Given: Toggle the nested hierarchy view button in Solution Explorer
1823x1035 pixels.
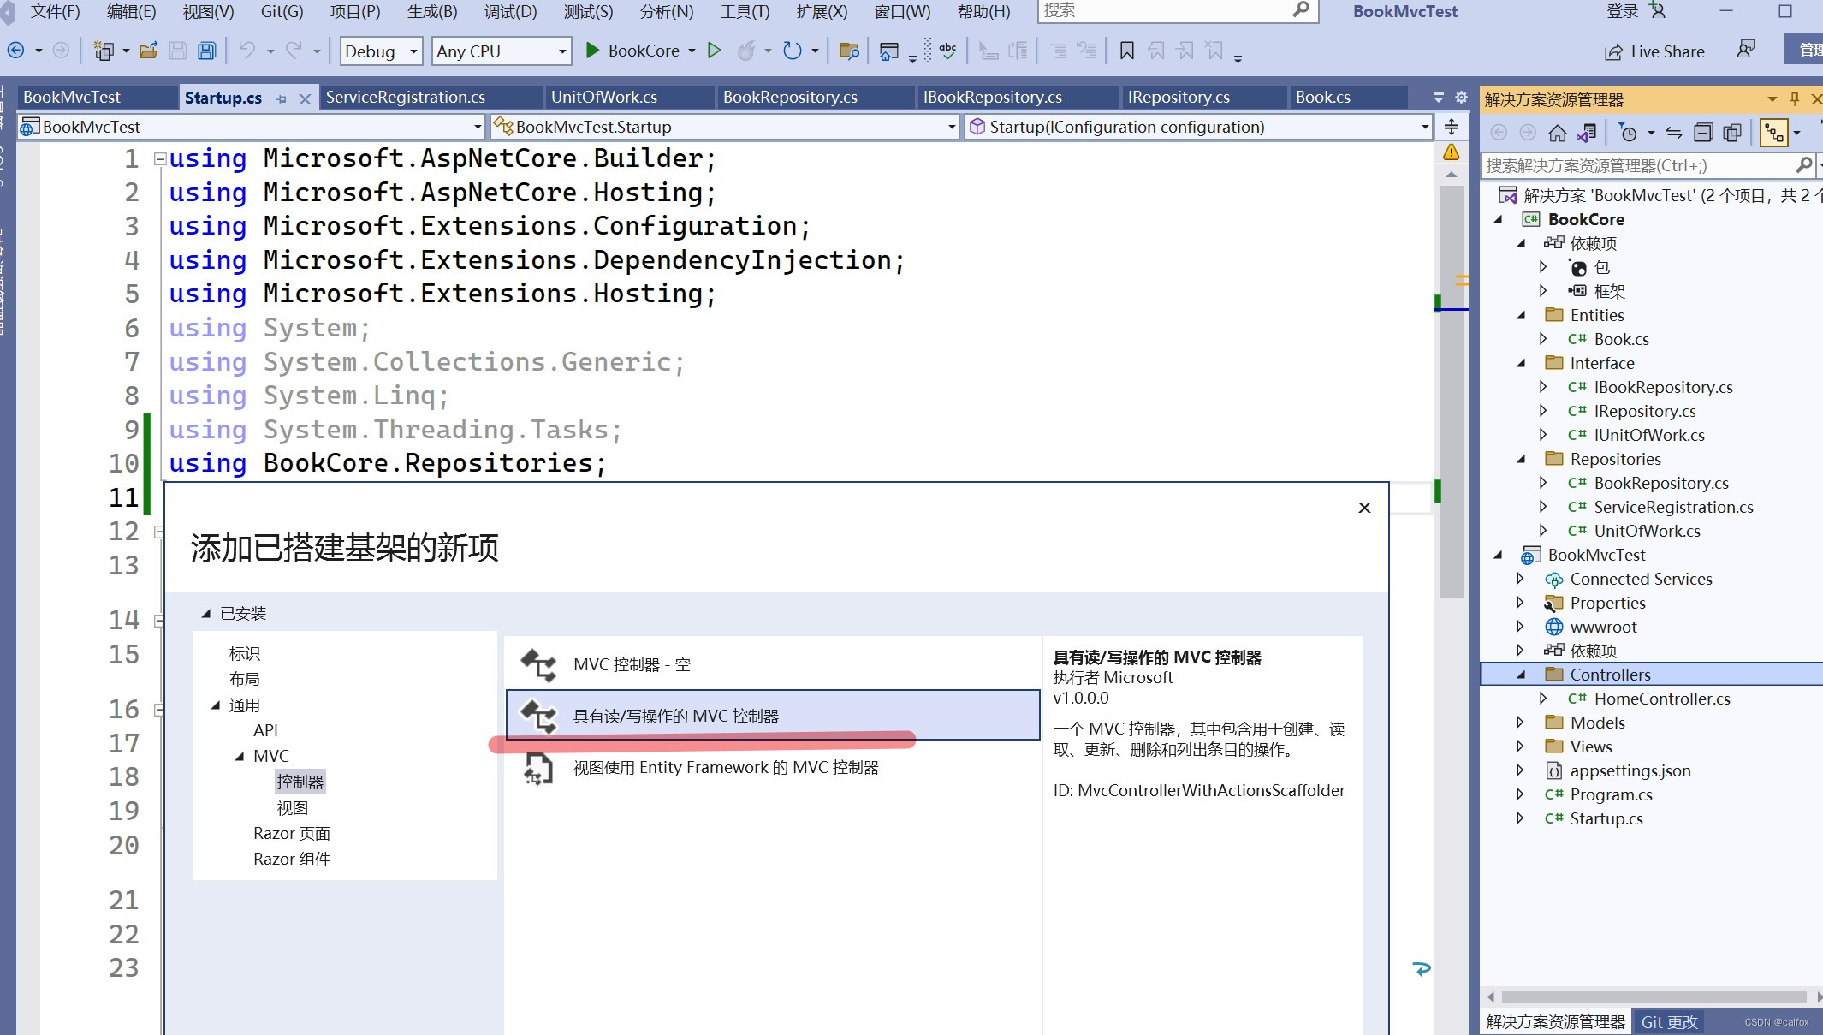Looking at the screenshot, I should 1773,133.
